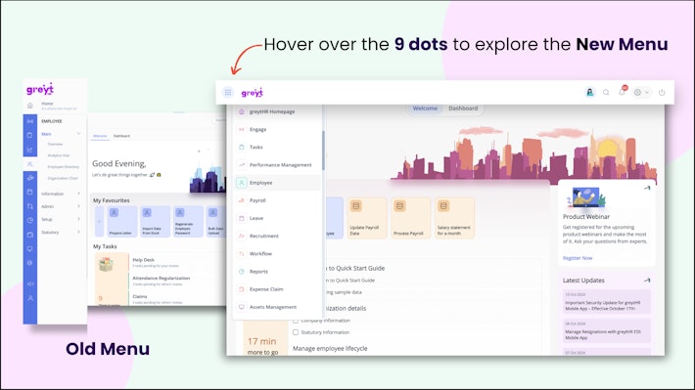The width and height of the screenshot is (695, 390).
Task: Click the Engage icon in old sidebar
Action: [30, 121]
